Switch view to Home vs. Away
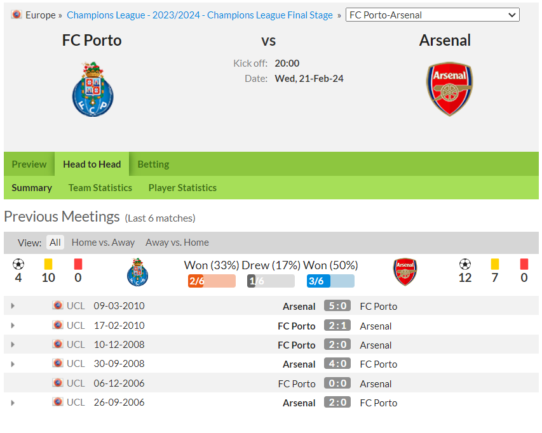The width and height of the screenshot is (542, 433). click(103, 243)
